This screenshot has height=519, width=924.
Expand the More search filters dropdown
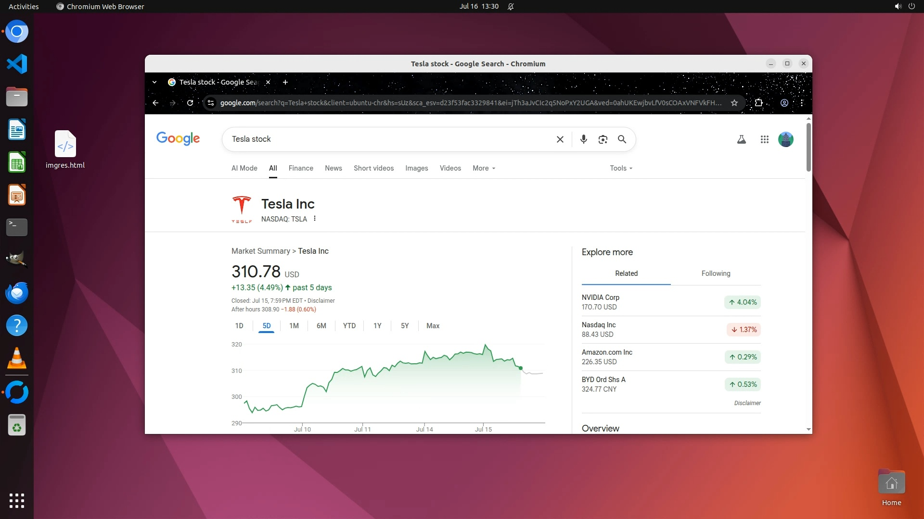point(484,168)
